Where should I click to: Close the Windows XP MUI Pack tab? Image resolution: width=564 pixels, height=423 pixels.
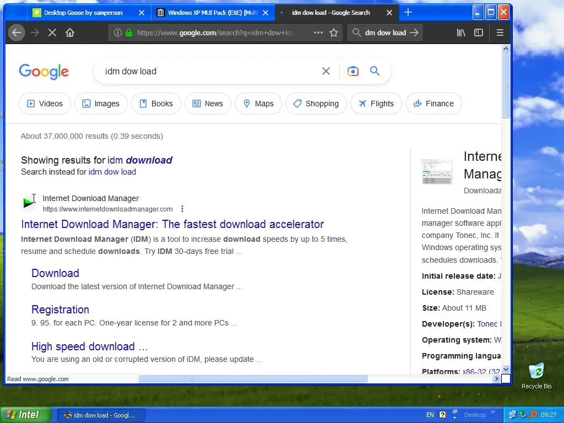(x=265, y=13)
